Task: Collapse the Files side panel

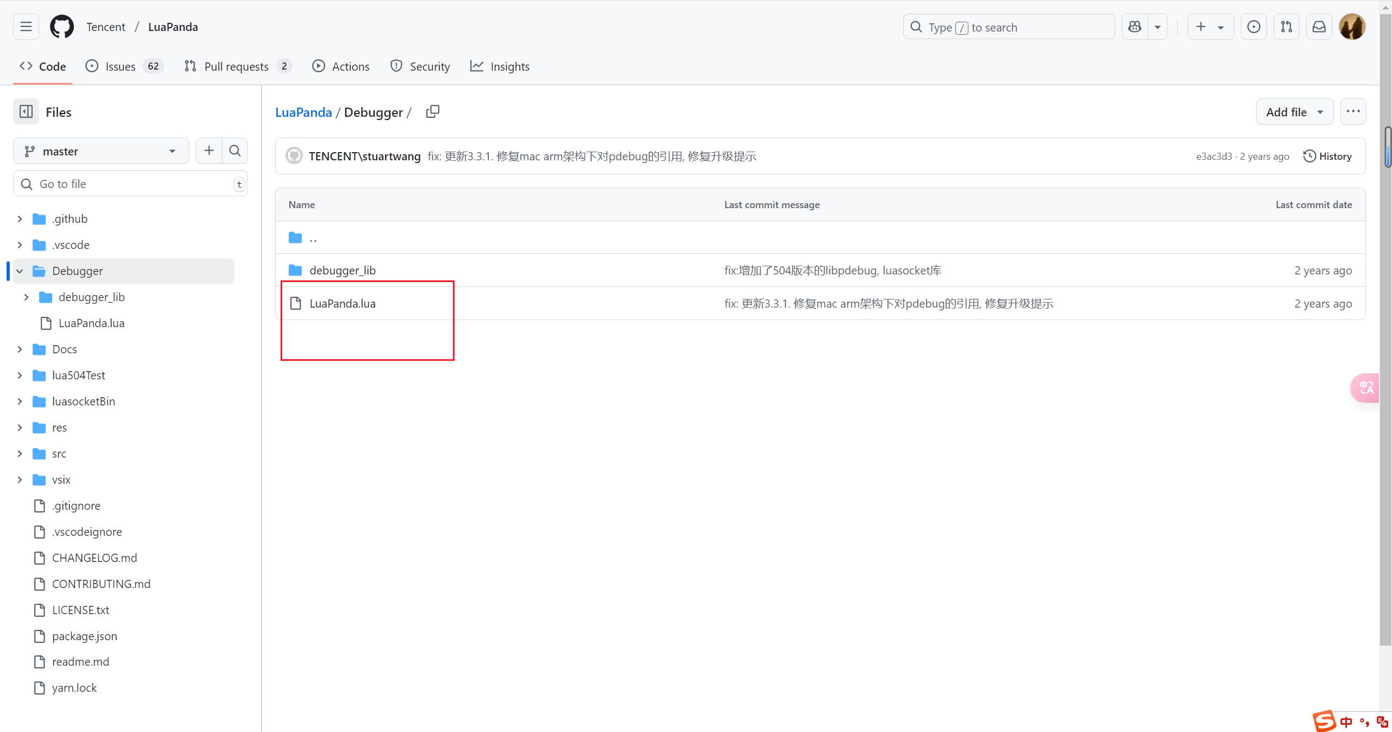Action: [x=26, y=111]
